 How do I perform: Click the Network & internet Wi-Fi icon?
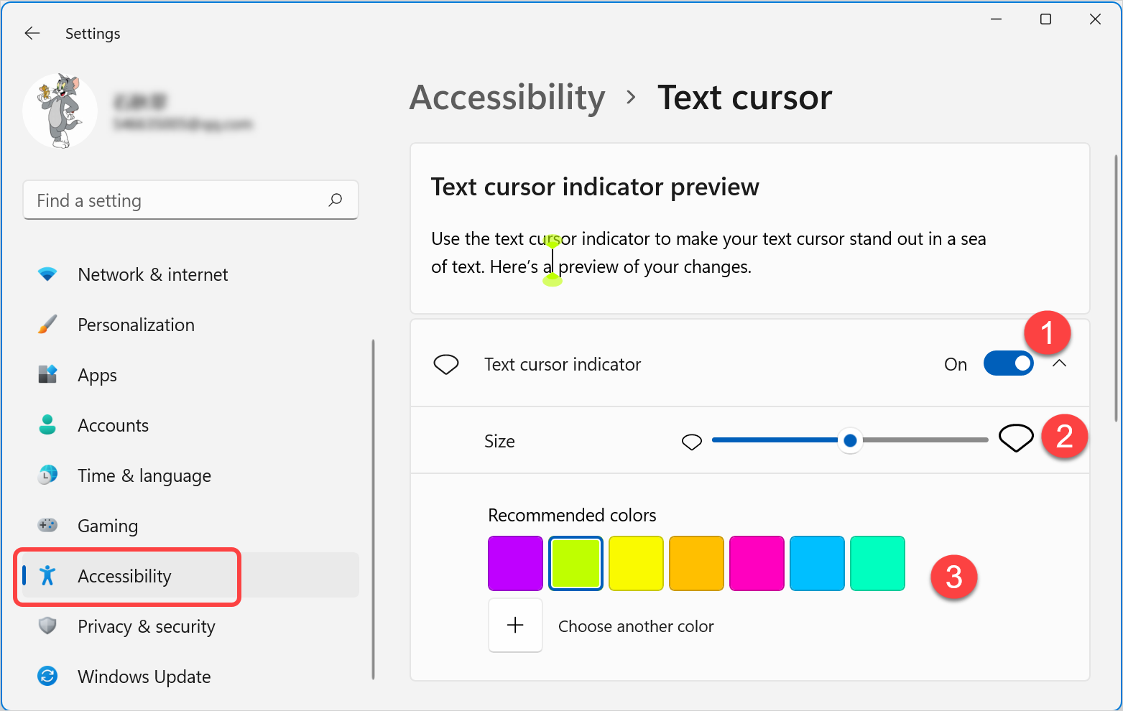click(47, 274)
